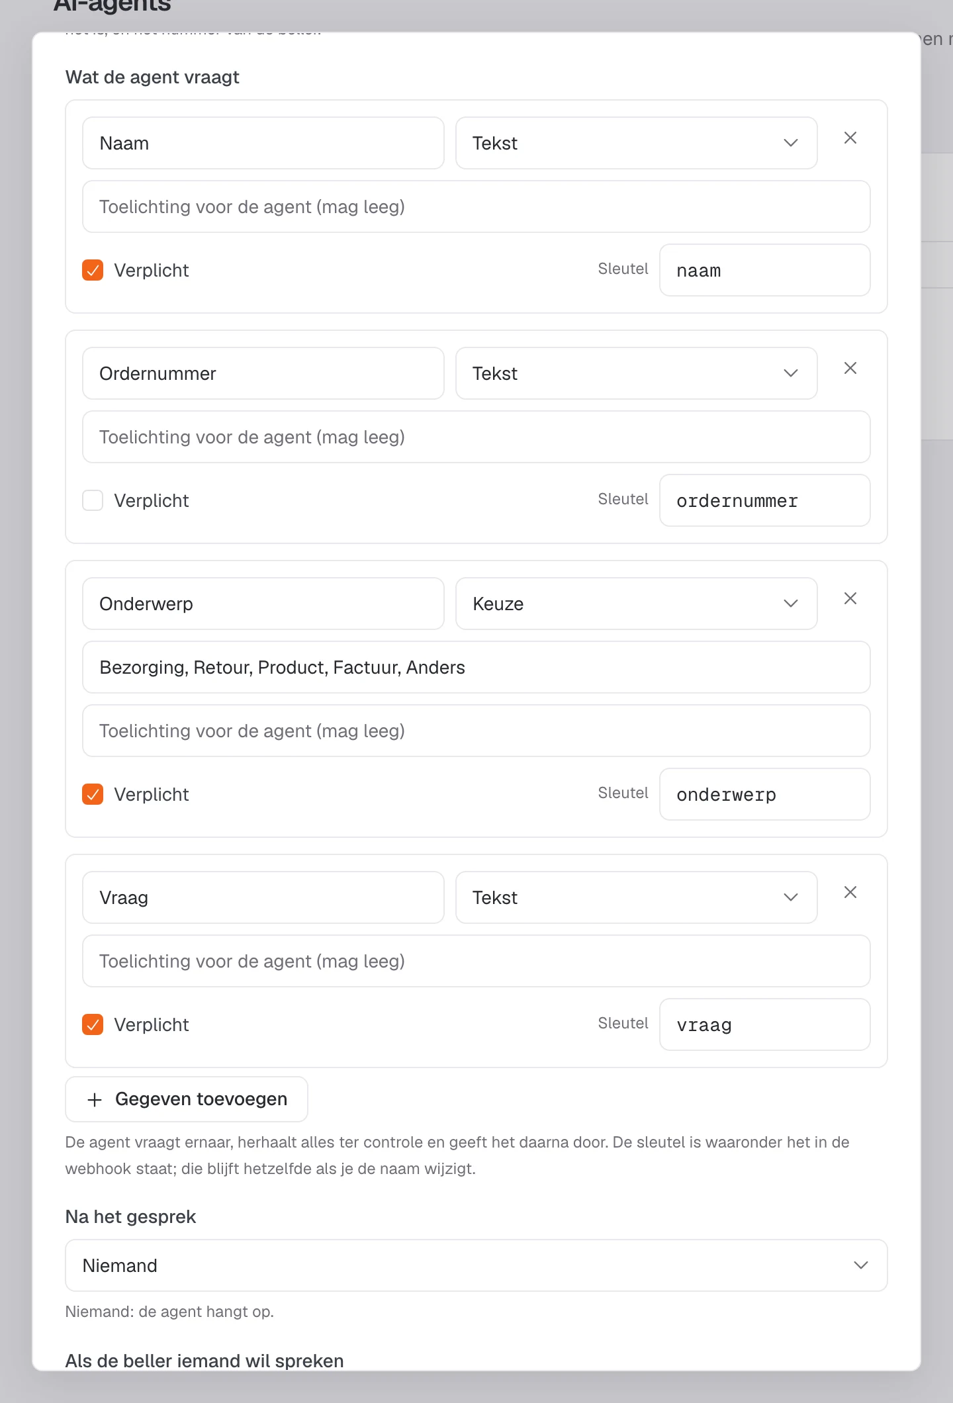Image resolution: width=953 pixels, height=1403 pixels.
Task: Open the Tekst type dropdown for Ordernummer
Action: tap(636, 373)
